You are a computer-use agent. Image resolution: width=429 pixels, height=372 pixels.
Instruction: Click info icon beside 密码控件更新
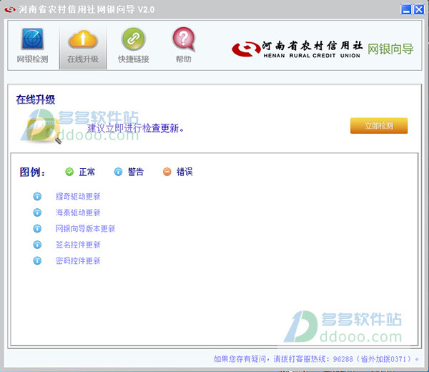(37, 260)
